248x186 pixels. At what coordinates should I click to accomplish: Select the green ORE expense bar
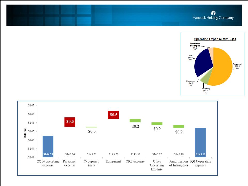point(135,120)
